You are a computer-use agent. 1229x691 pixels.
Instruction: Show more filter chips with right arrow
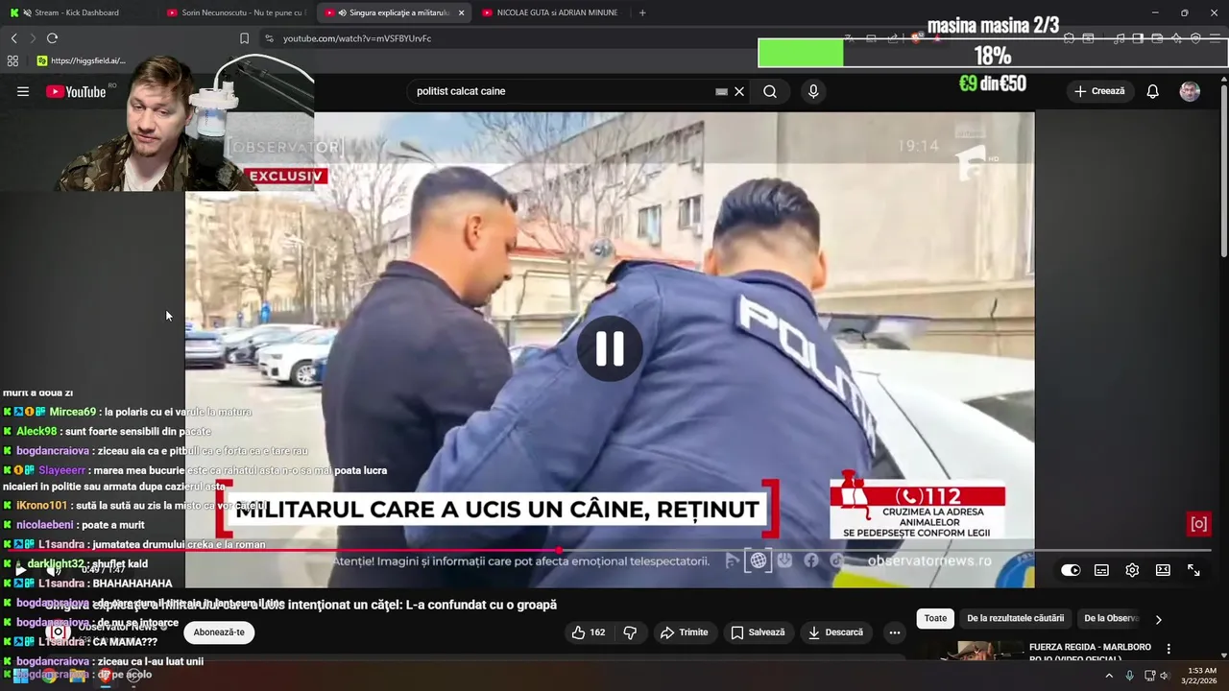tap(1158, 619)
